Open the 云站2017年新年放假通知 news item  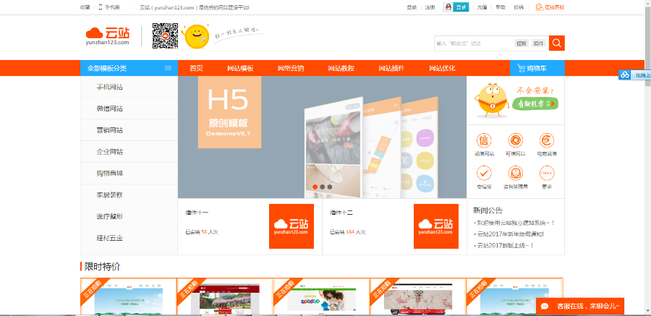click(x=510, y=234)
